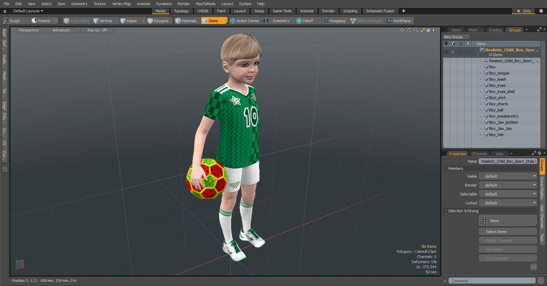Open the Action Center options
The height and width of the screenshot is (286, 547).
coord(245,21)
